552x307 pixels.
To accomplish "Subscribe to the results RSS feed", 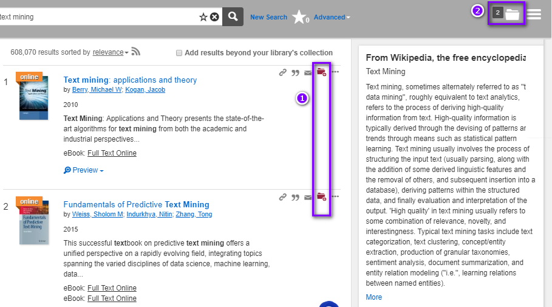I will (x=136, y=52).
